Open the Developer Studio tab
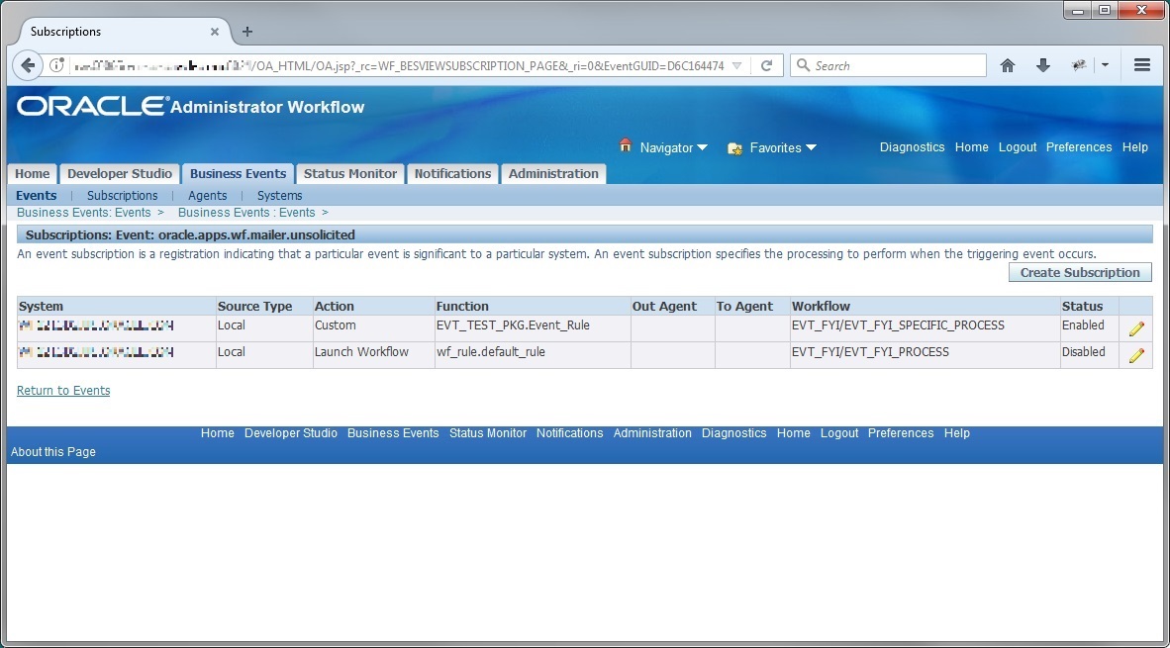Image resolution: width=1170 pixels, height=648 pixels. 120,174
